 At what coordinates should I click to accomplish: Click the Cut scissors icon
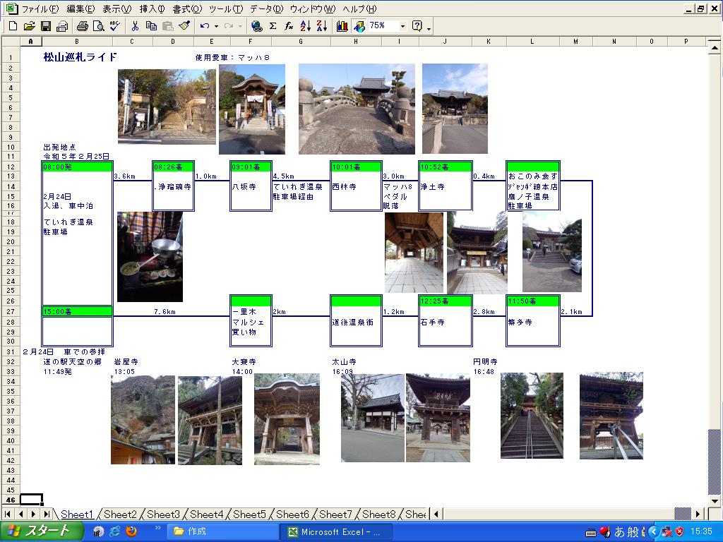tap(135, 26)
